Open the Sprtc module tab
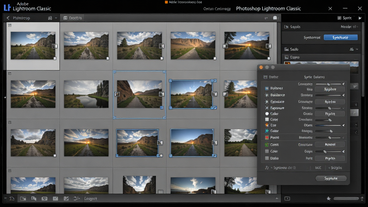Viewport: 368px width, 207px height. click(345, 18)
